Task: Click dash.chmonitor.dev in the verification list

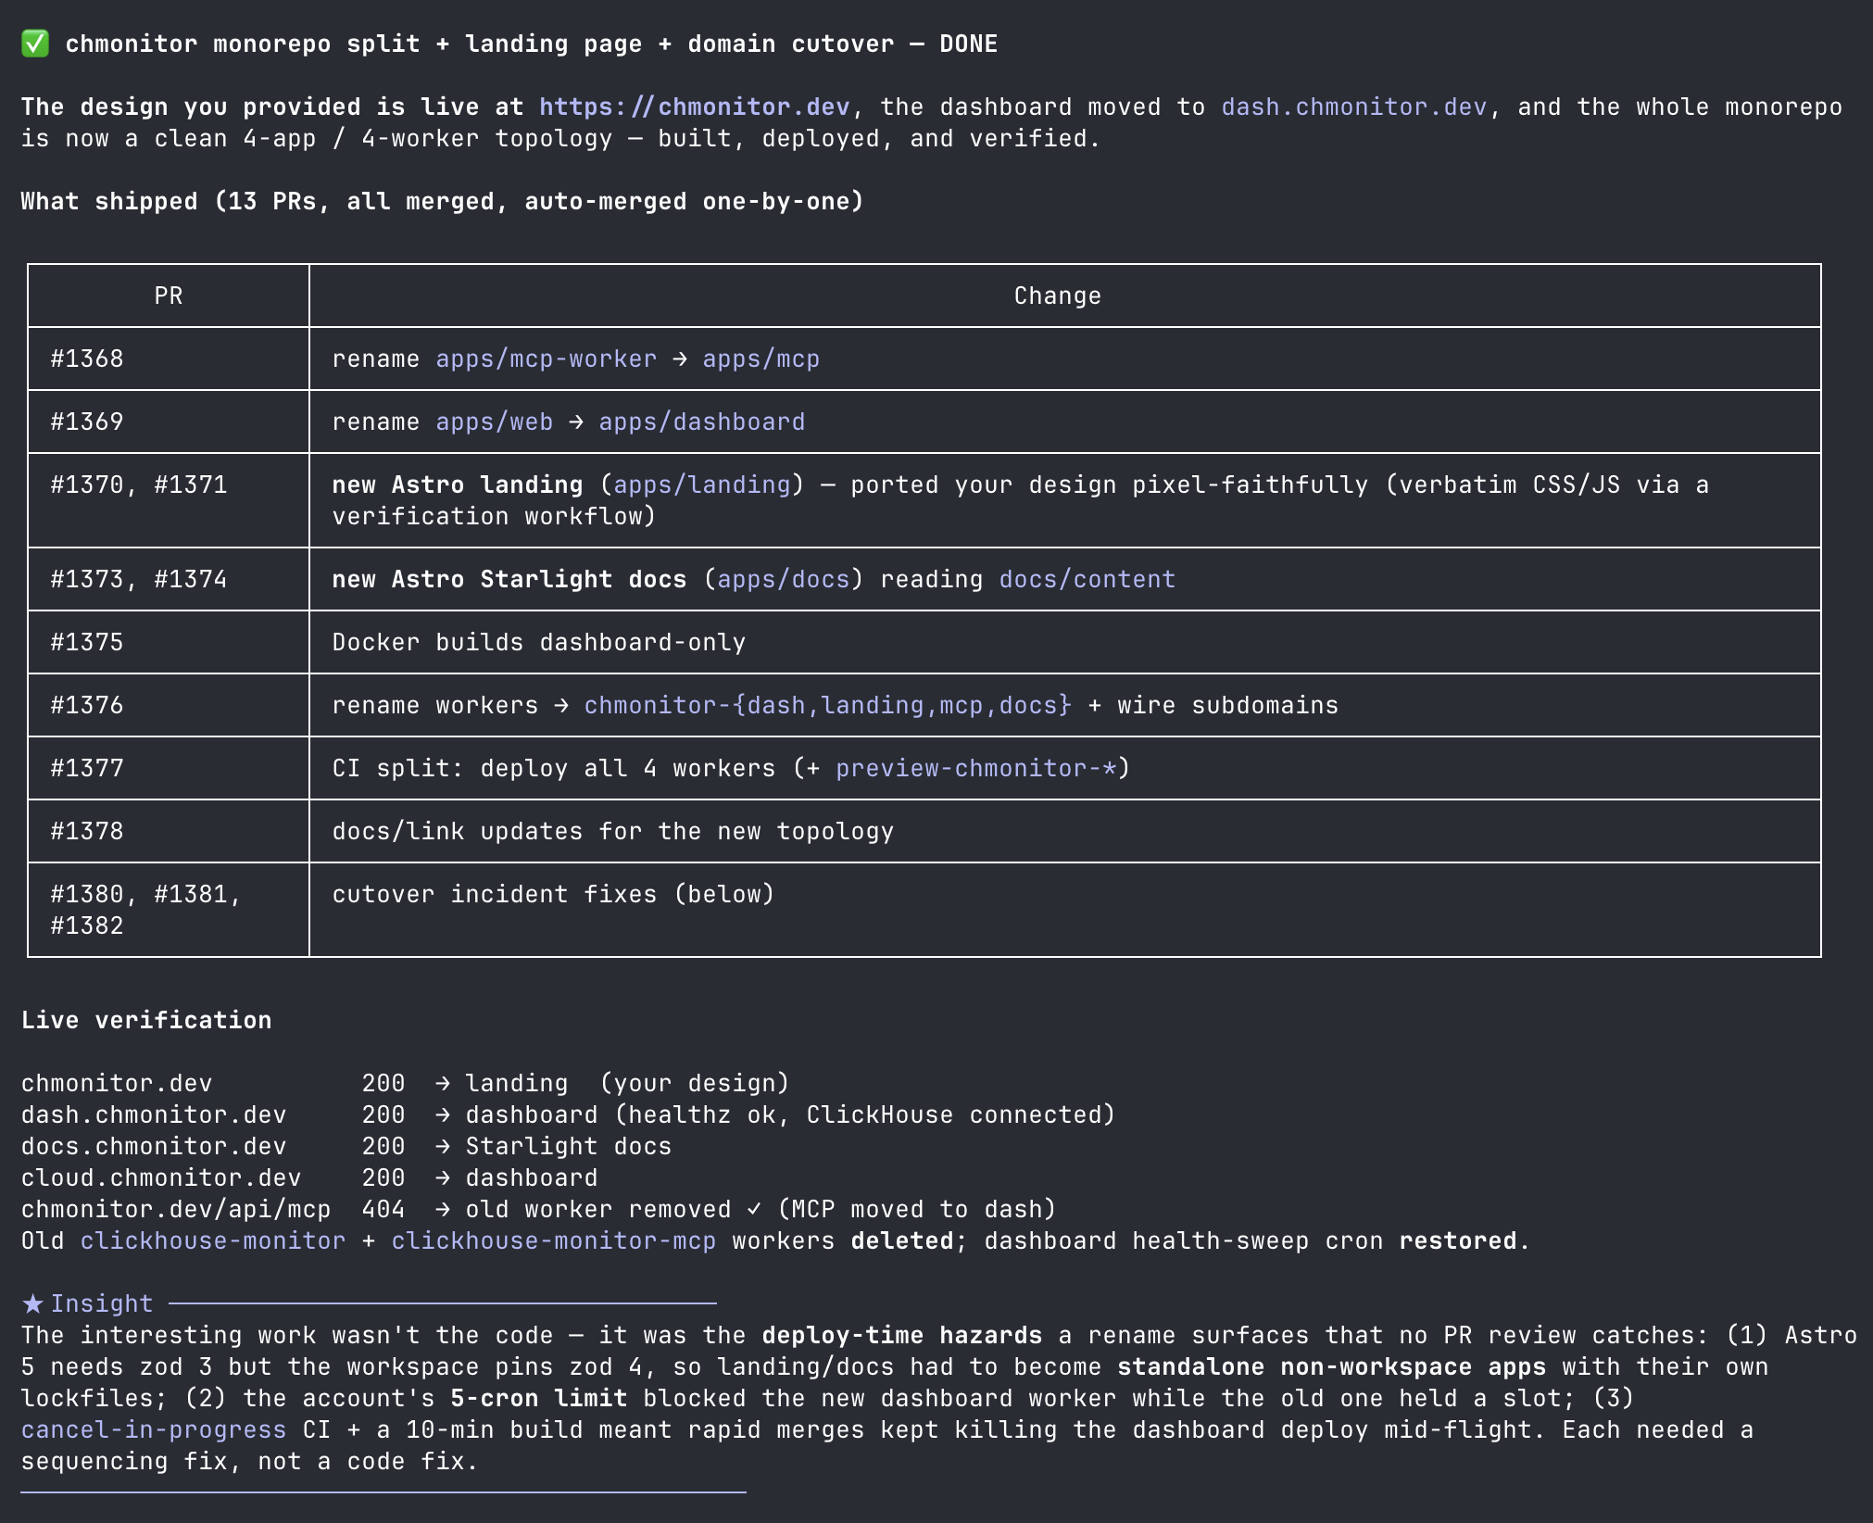Action: pyautogui.click(x=154, y=1114)
